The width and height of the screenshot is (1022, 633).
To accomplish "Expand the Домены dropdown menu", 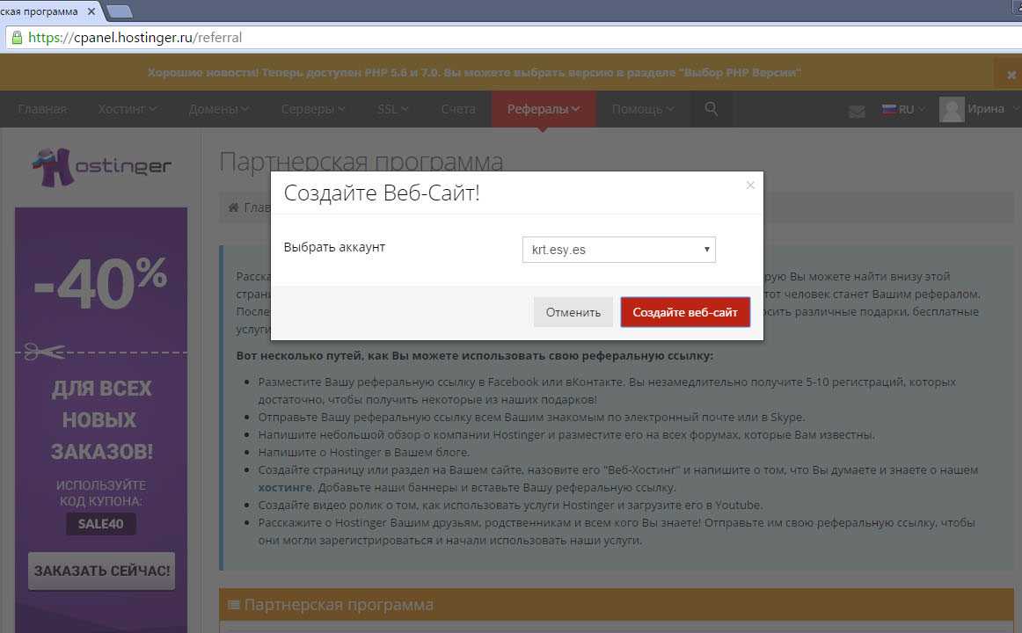I will pyautogui.click(x=219, y=110).
